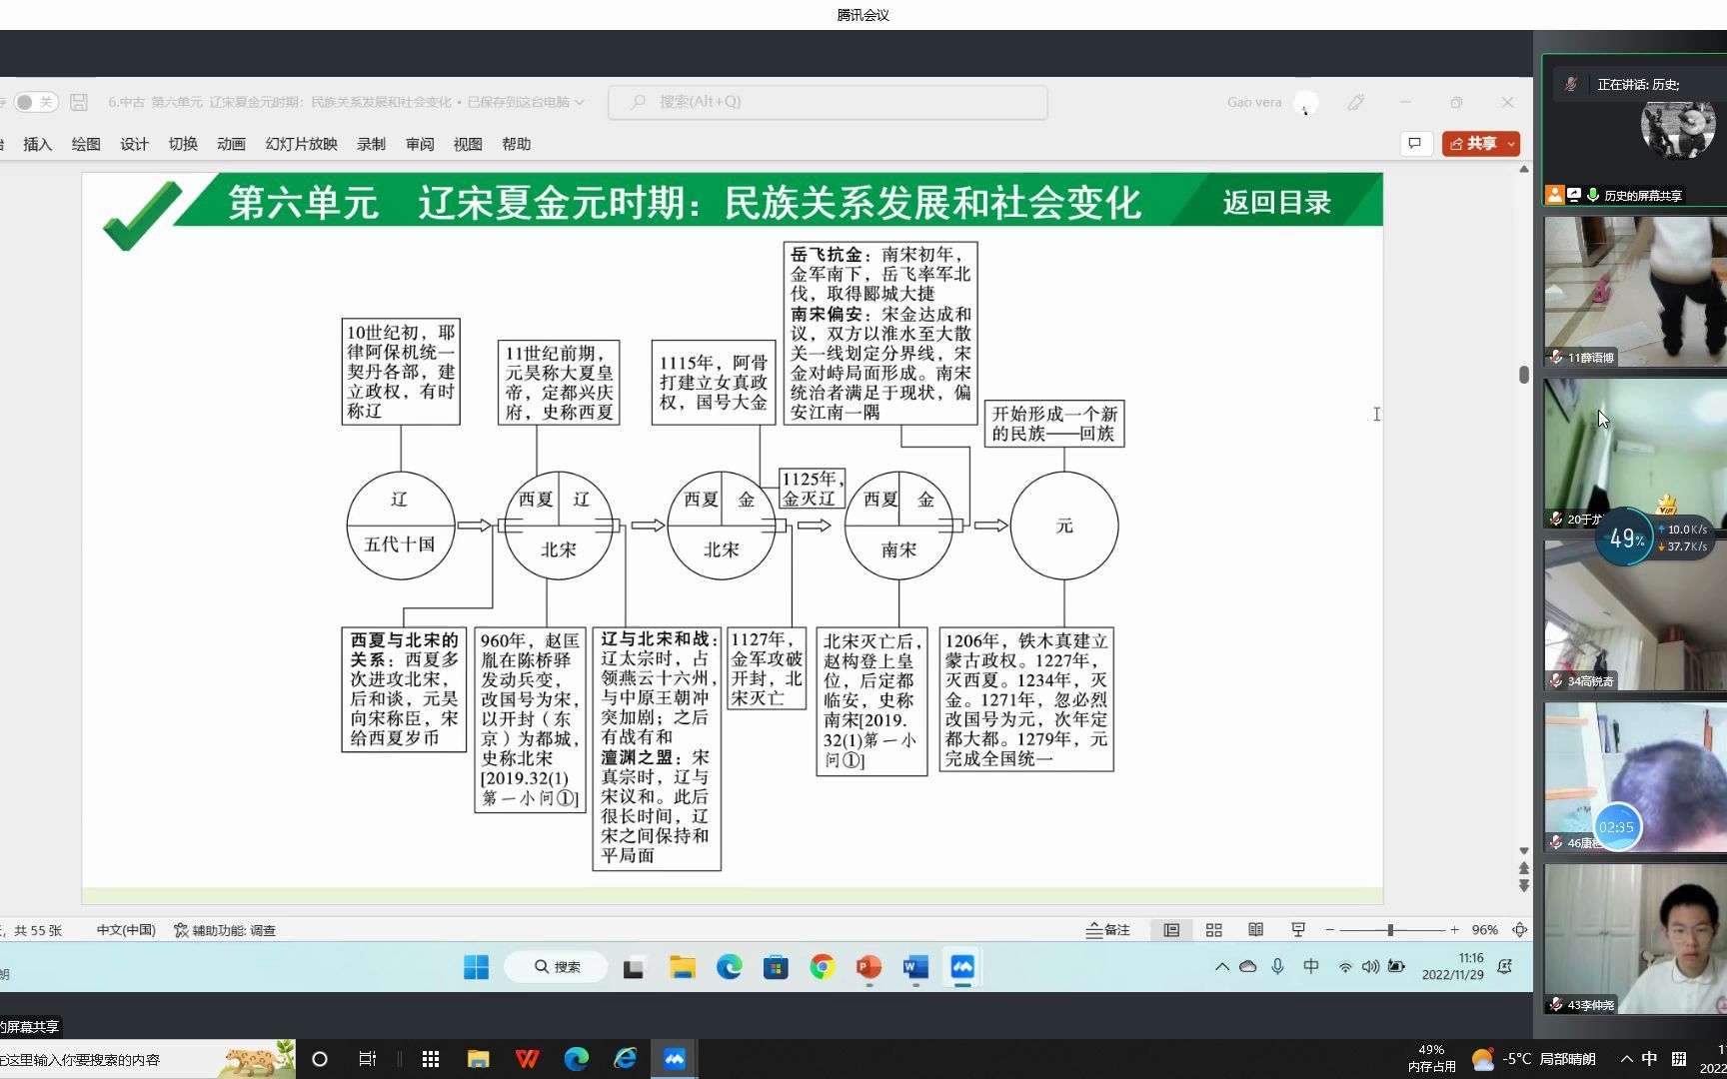Open the local taskbar weather -5°C widget
1727x1079 pixels.
coord(1533,1059)
